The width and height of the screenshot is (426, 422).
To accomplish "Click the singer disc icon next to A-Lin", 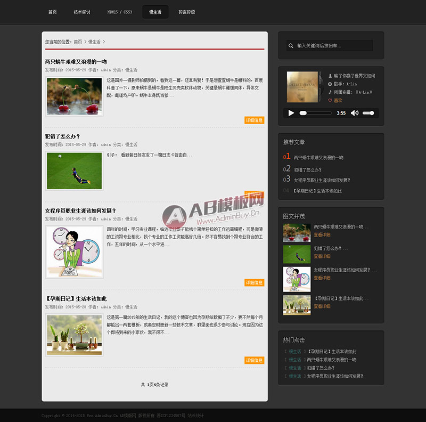I will (330, 84).
